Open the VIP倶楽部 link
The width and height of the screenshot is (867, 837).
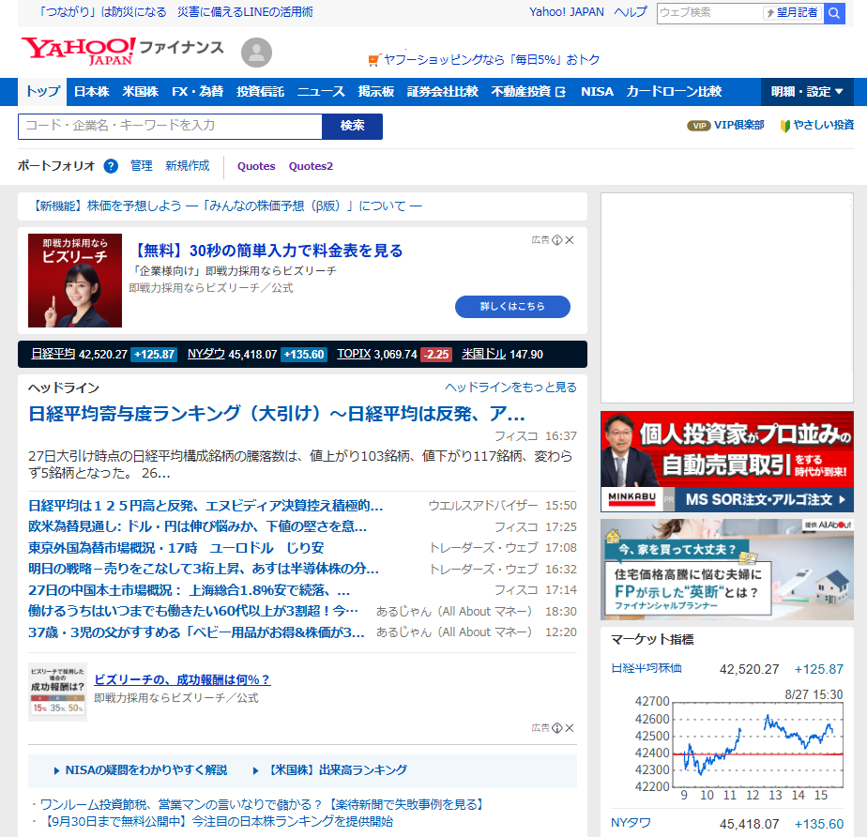point(738,126)
